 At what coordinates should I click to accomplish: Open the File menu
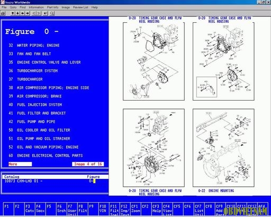[4, 7]
